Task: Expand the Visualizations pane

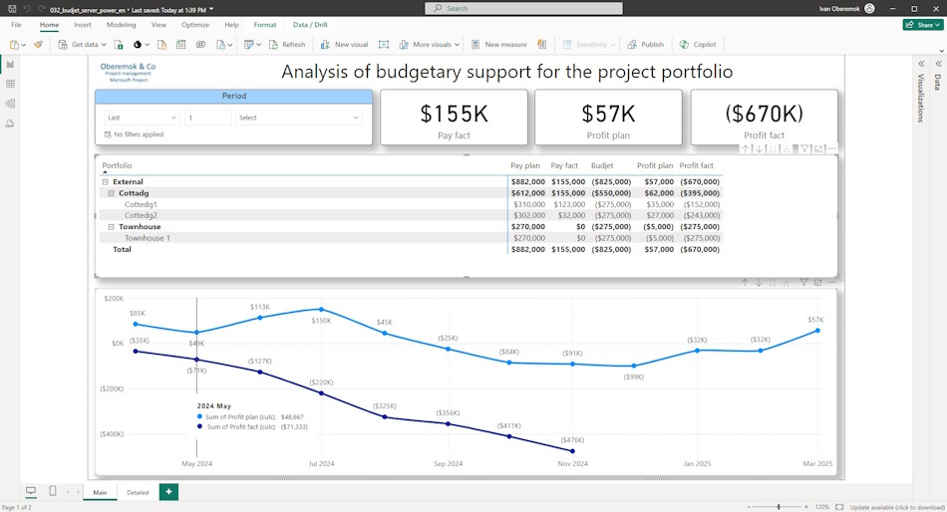Action: (921, 64)
